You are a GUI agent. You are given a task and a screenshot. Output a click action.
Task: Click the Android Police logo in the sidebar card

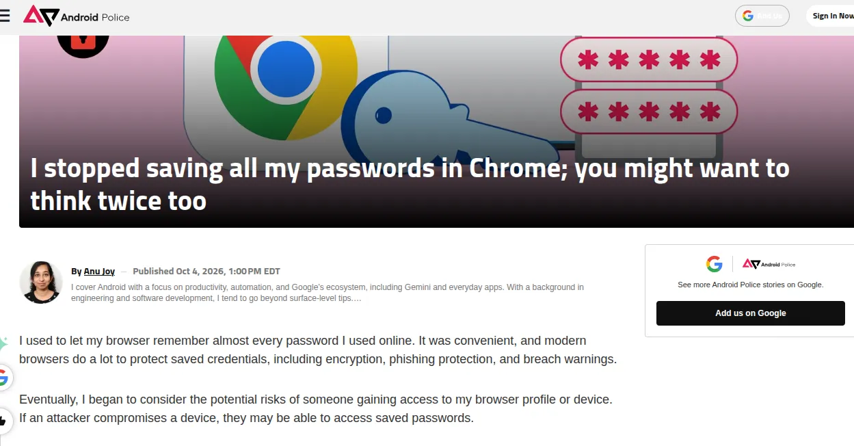click(769, 264)
